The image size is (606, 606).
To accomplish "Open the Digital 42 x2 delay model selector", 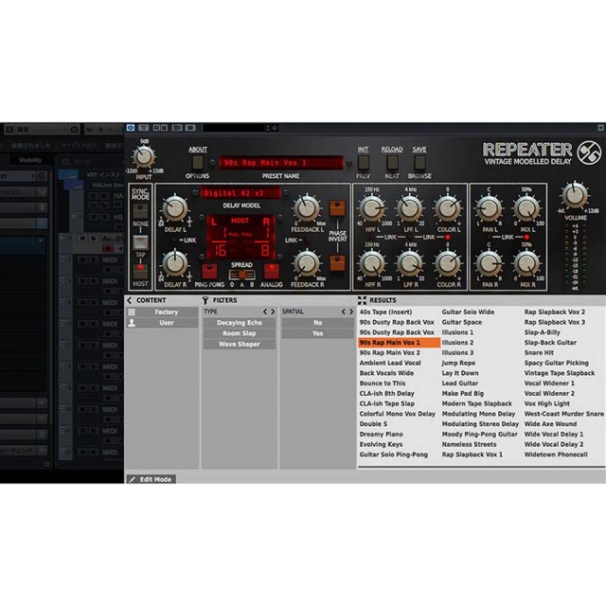I will pyautogui.click(x=241, y=192).
